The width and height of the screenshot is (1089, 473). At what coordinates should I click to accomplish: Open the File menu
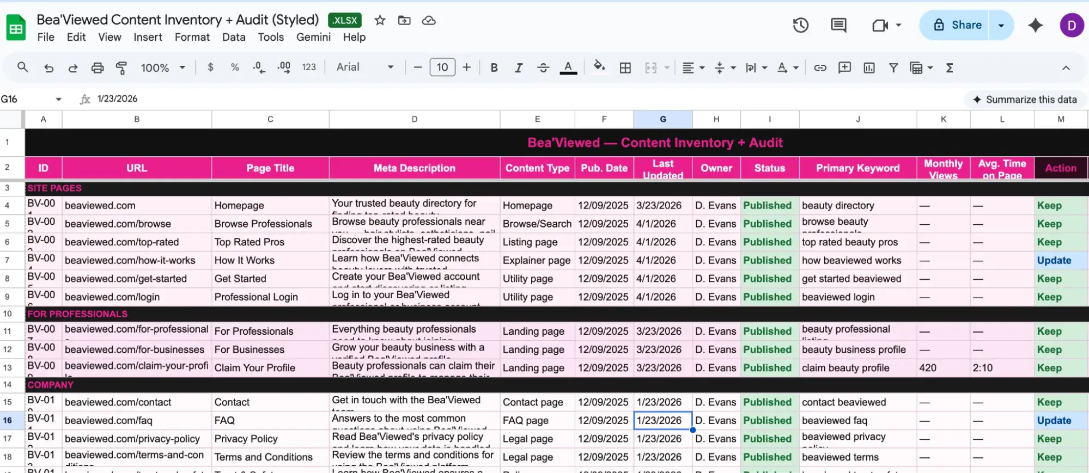coord(46,37)
